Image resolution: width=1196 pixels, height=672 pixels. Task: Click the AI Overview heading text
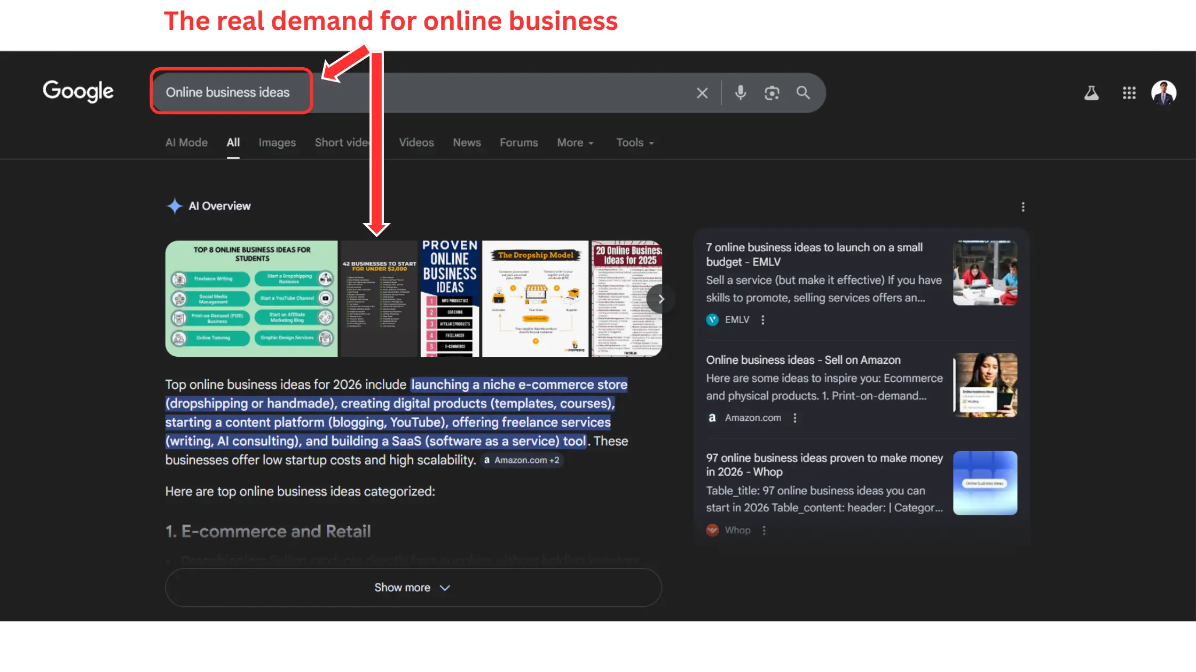click(219, 206)
